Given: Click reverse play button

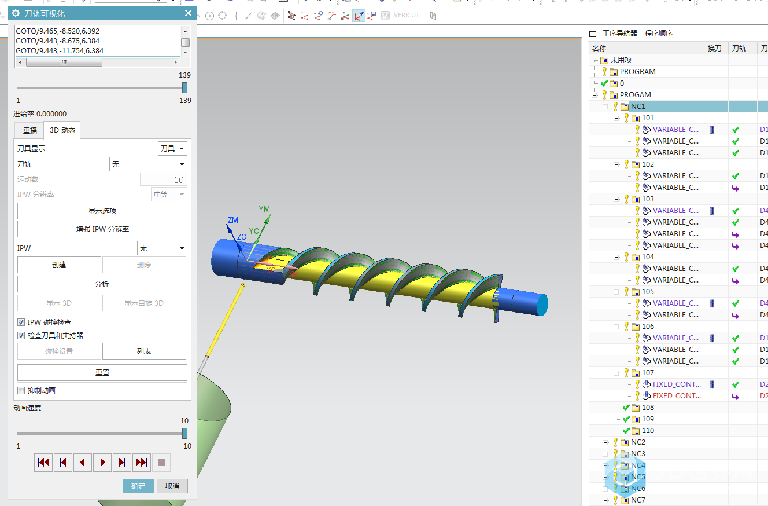Looking at the screenshot, I should (x=83, y=463).
